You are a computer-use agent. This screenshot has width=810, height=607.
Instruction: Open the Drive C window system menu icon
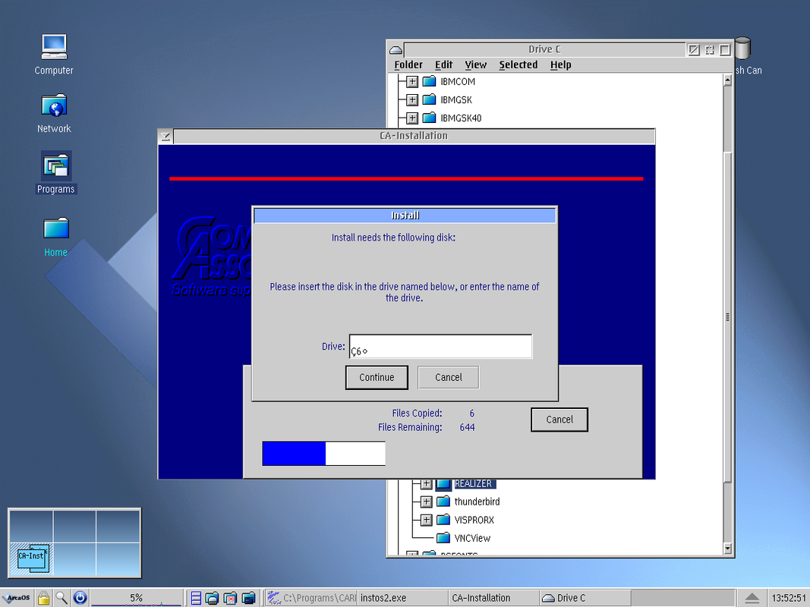[x=396, y=49]
